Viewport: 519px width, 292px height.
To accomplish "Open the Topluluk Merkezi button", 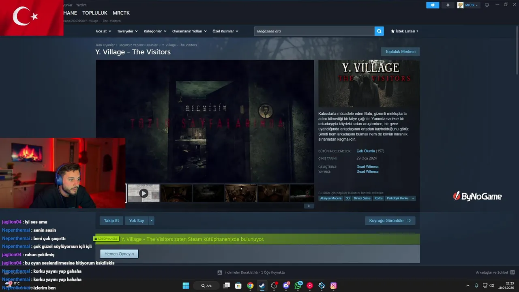I will pos(400,52).
